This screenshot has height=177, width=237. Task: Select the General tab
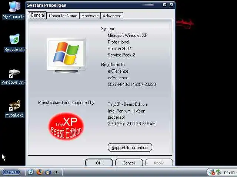point(37,15)
